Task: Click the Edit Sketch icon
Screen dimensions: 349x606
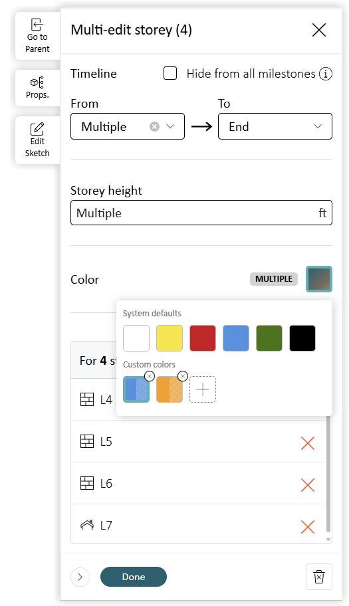Action: tap(37, 129)
